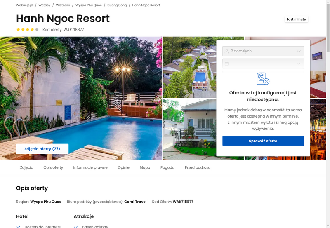Open the date selection dropdown chevron
This screenshot has width=330, height=228.
pos(299,63)
